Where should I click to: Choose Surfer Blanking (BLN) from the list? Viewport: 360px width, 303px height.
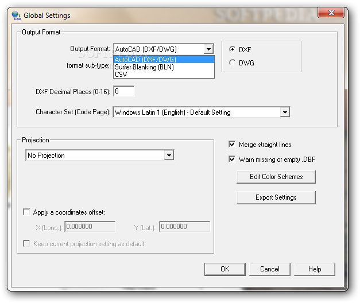[164, 67]
